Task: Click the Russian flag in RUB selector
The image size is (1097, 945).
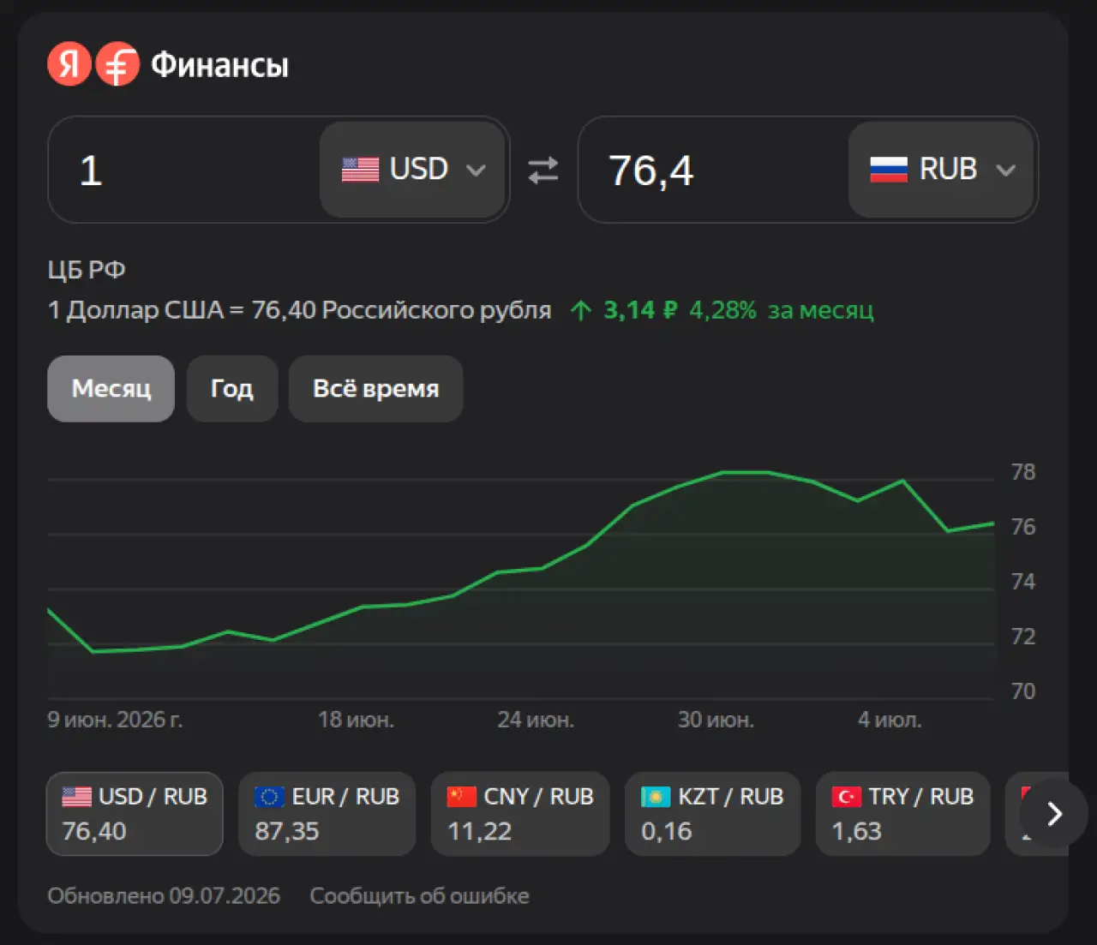Action: pyautogui.click(x=889, y=170)
